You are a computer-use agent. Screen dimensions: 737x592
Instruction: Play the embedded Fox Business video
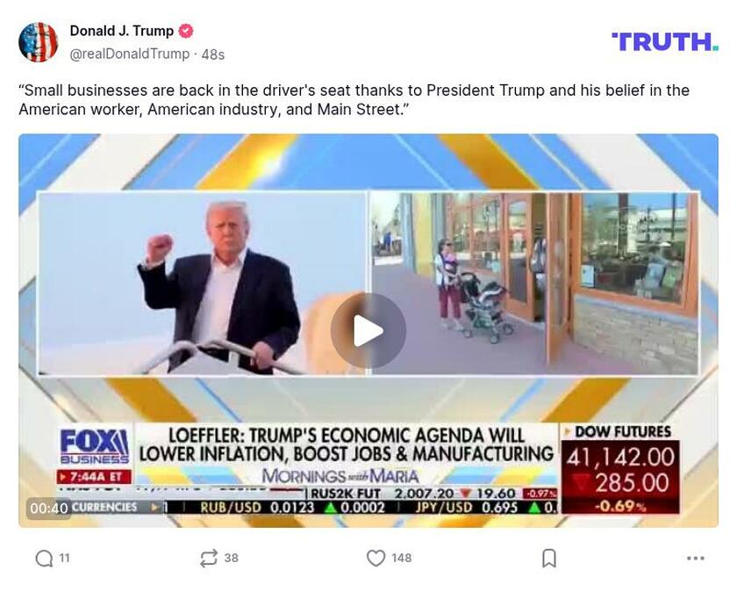[368, 331]
